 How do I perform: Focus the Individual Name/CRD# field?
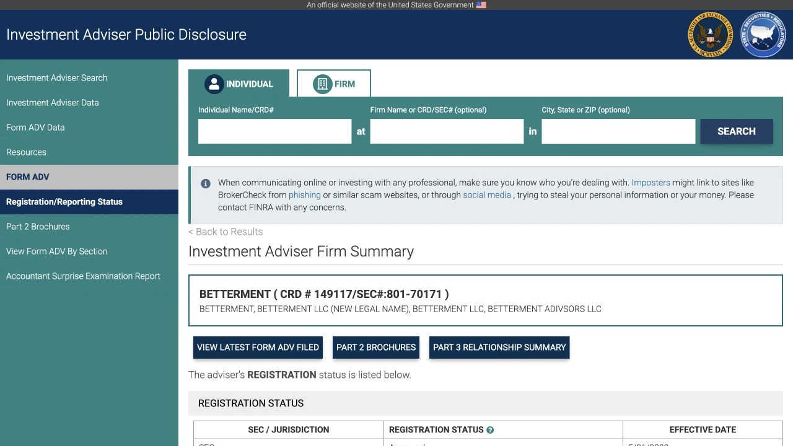click(x=274, y=131)
